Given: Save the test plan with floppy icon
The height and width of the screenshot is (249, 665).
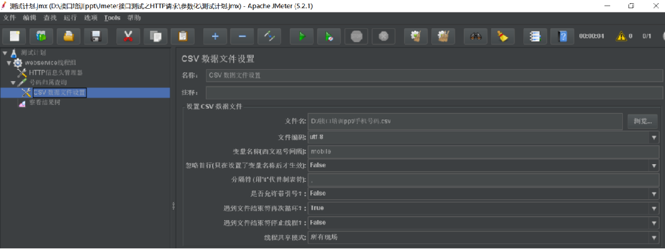Looking at the screenshot, I should [x=96, y=36].
